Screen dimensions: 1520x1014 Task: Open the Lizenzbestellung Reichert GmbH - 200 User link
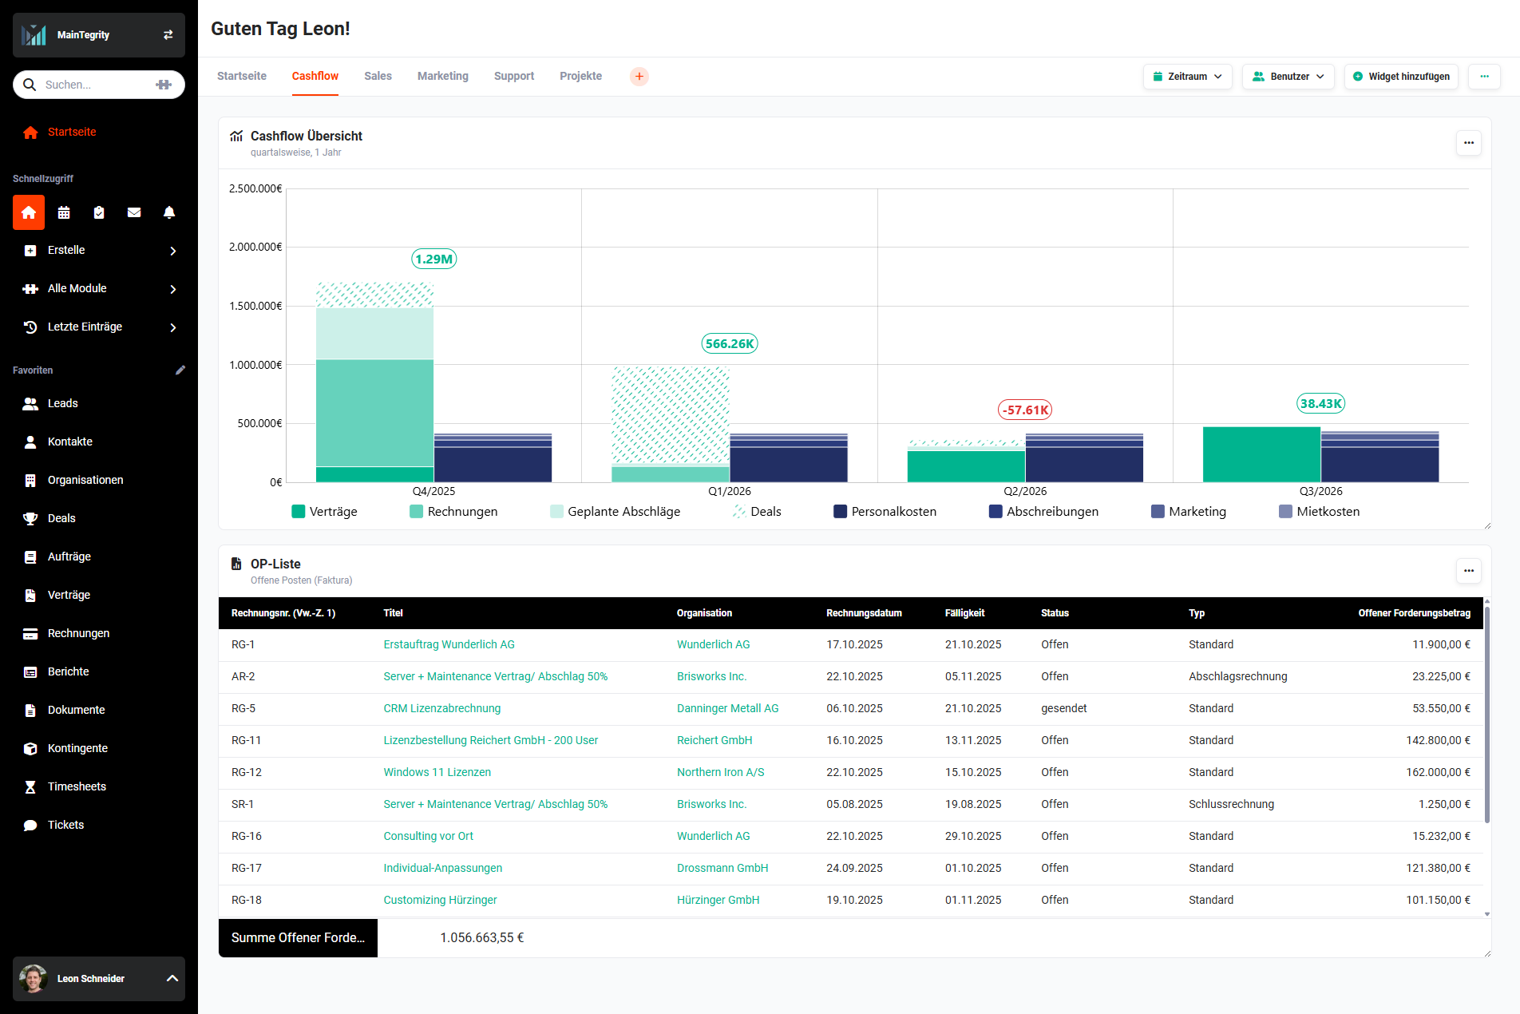coord(490,740)
